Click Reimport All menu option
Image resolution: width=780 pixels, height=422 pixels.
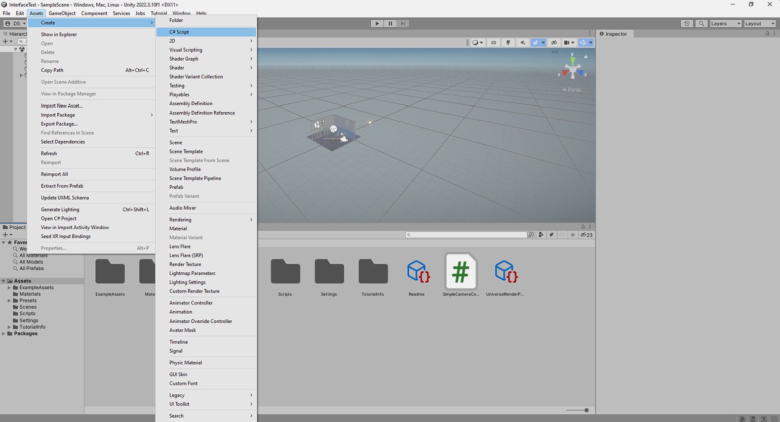(54, 174)
